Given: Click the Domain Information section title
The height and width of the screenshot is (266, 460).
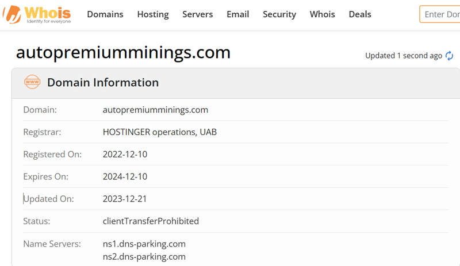Looking at the screenshot, I should [x=103, y=82].
